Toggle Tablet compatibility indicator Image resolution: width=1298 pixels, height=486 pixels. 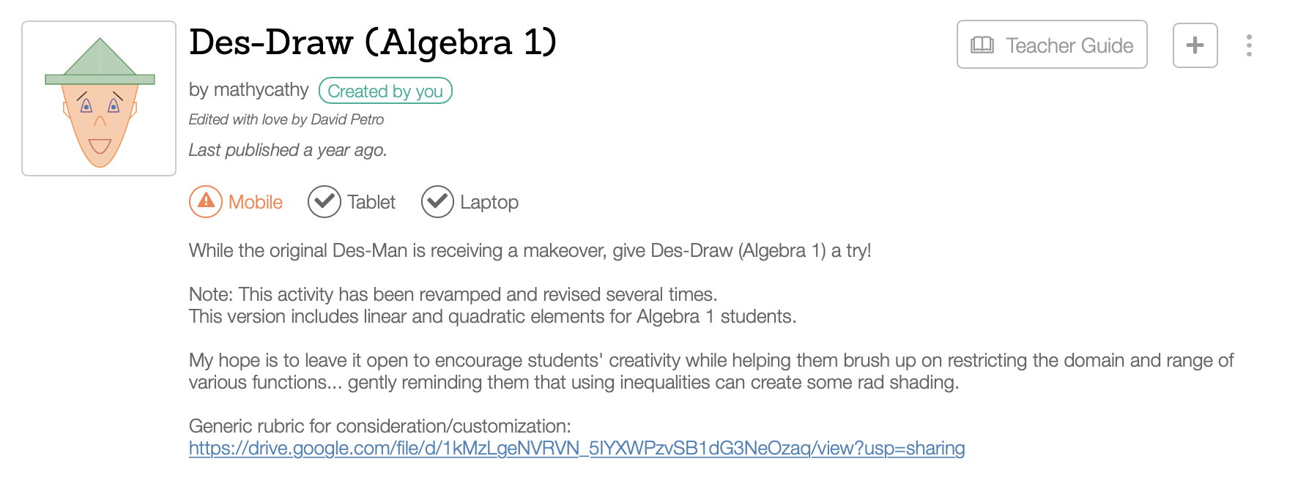point(324,201)
